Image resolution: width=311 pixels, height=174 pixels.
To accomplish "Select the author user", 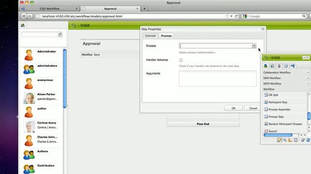I will coord(41,112).
